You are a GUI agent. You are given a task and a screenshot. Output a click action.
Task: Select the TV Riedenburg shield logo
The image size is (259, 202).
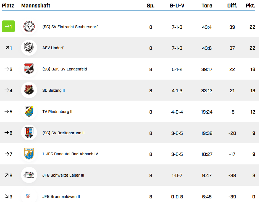point(29,112)
